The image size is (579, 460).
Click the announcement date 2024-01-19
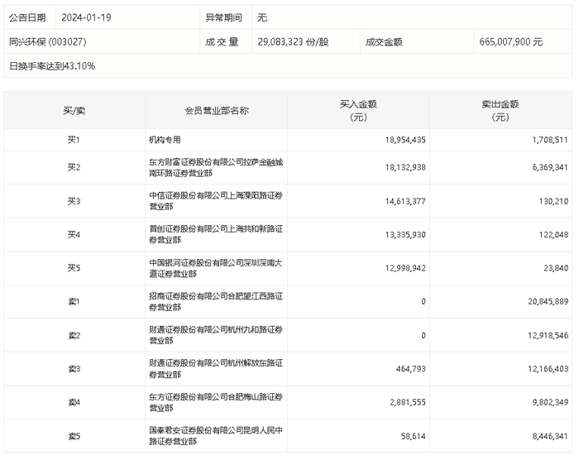click(86, 17)
